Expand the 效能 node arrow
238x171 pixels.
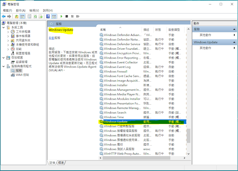[8, 49]
